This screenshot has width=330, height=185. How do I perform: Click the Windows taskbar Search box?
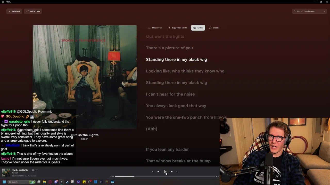[22, 182]
